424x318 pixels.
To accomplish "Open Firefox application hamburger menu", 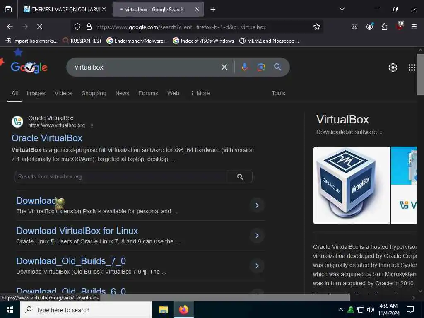I will click(x=414, y=26).
